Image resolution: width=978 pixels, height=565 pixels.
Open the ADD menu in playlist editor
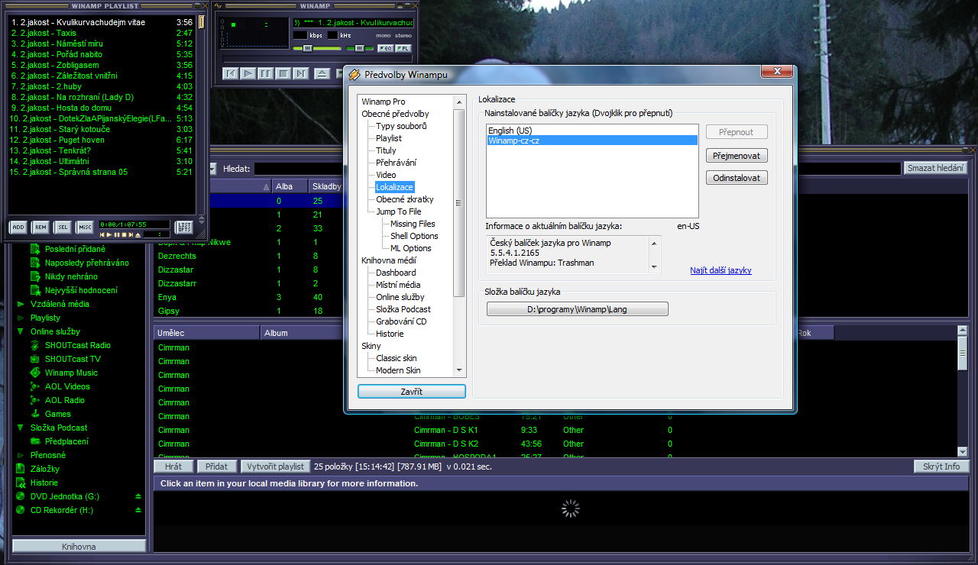tap(18, 227)
